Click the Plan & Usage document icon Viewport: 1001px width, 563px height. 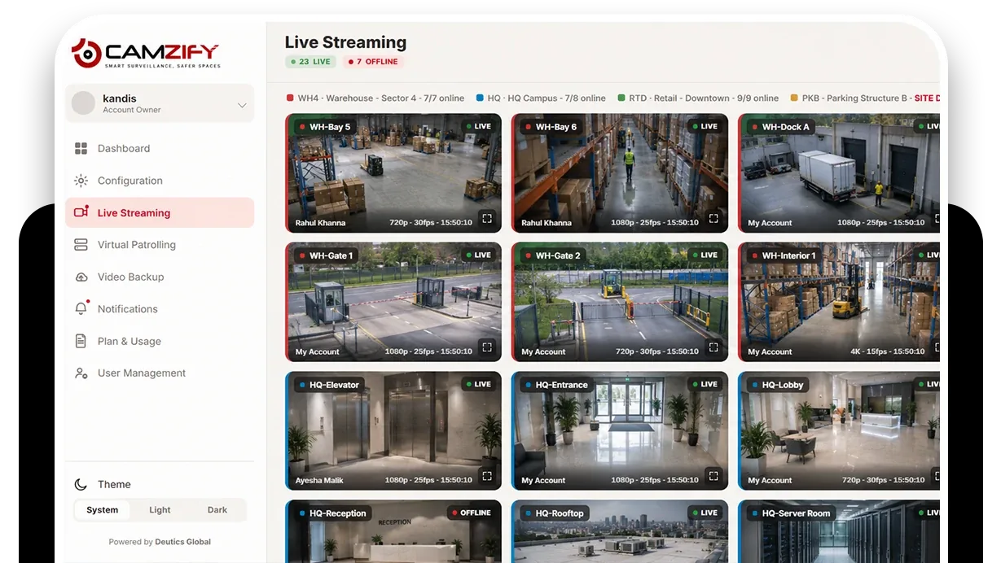click(81, 341)
